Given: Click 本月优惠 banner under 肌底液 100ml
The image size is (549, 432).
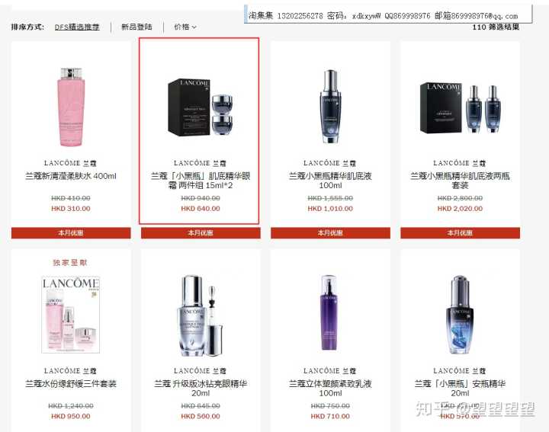Looking at the screenshot, I should (x=330, y=233).
